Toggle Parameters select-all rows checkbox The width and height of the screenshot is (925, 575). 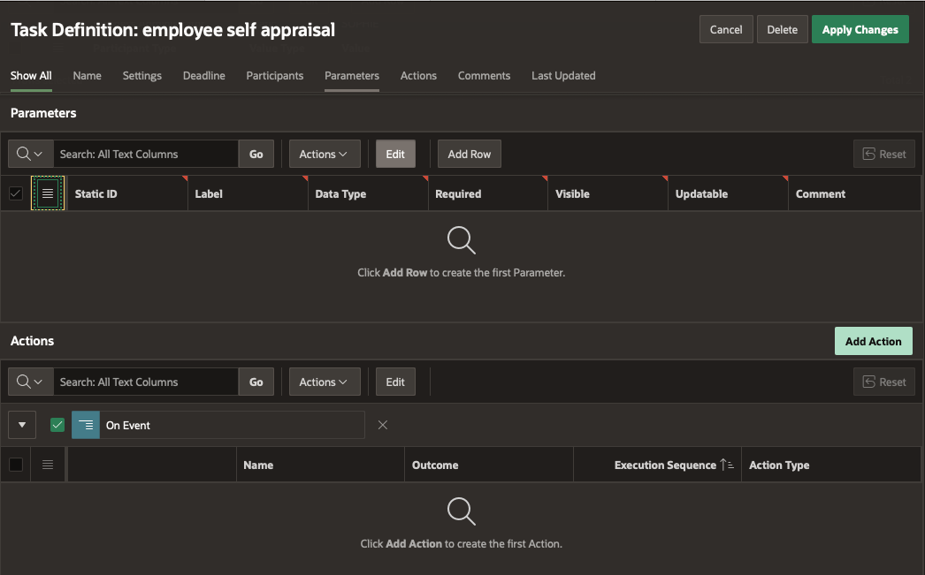point(16,193)
